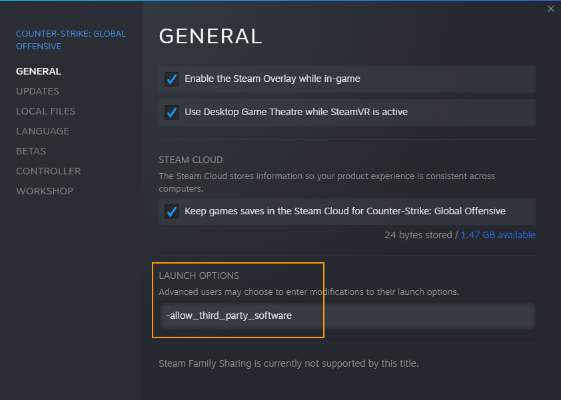The image size is (561, 400).
Task: Open the Updates section
Action: point(37,91)
